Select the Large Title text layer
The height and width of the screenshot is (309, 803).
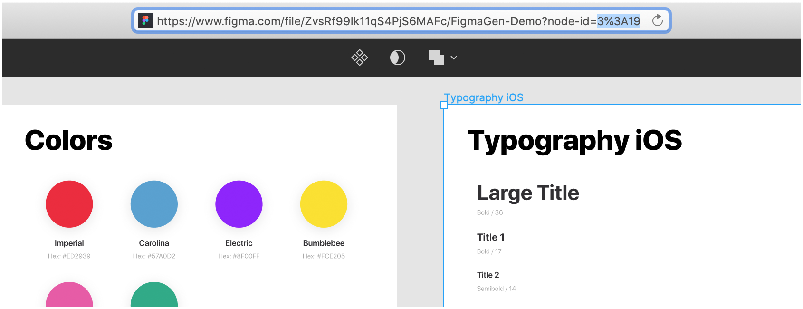(x=528, y=193)
